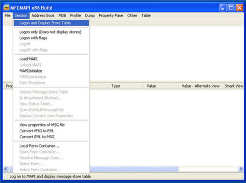246x183 pixels.
Task: Click the greyed-out Logoff with flags entry
Action: (51, 50)
